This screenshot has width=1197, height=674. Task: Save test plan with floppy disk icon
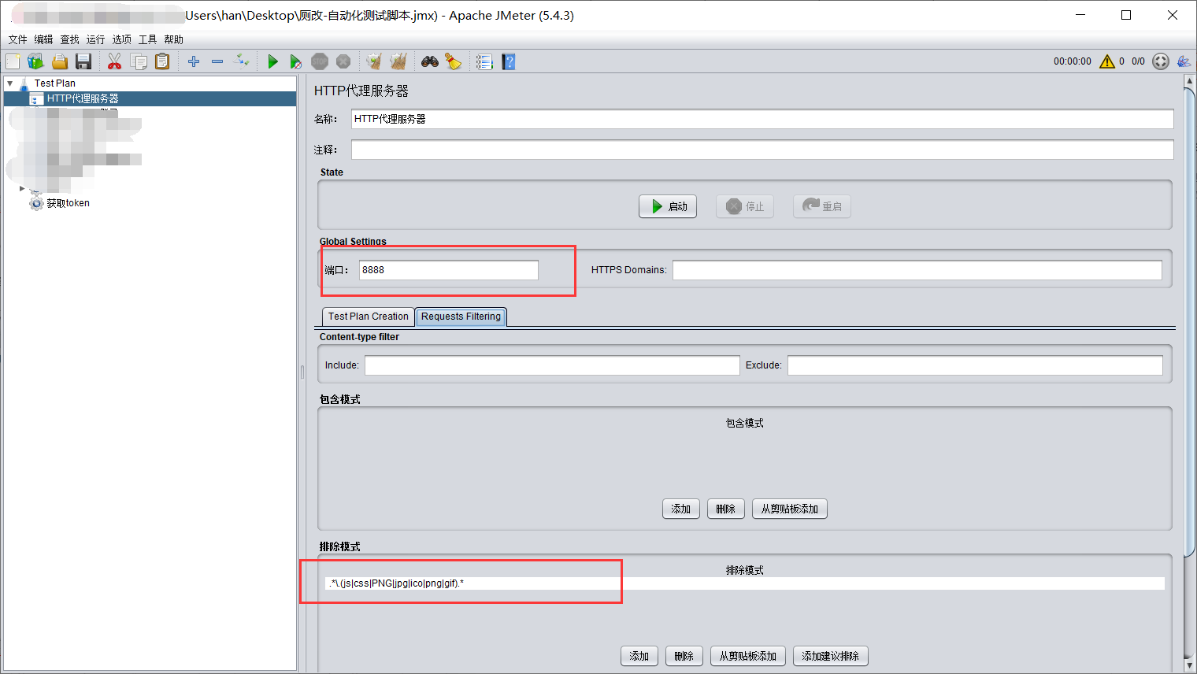[x=83, y=61]
